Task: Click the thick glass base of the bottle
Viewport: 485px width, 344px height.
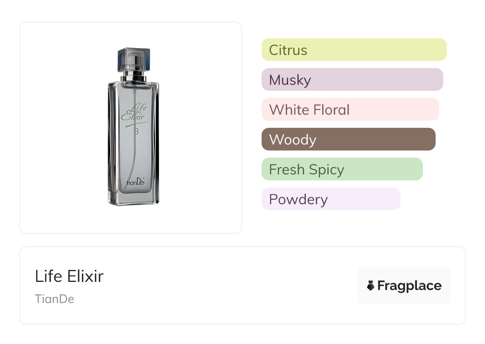Action: [x=133, y=200]
